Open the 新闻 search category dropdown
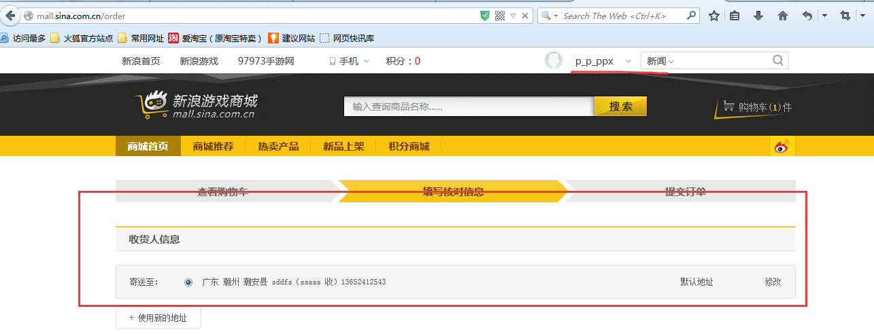874x334 pixels. 660,61
